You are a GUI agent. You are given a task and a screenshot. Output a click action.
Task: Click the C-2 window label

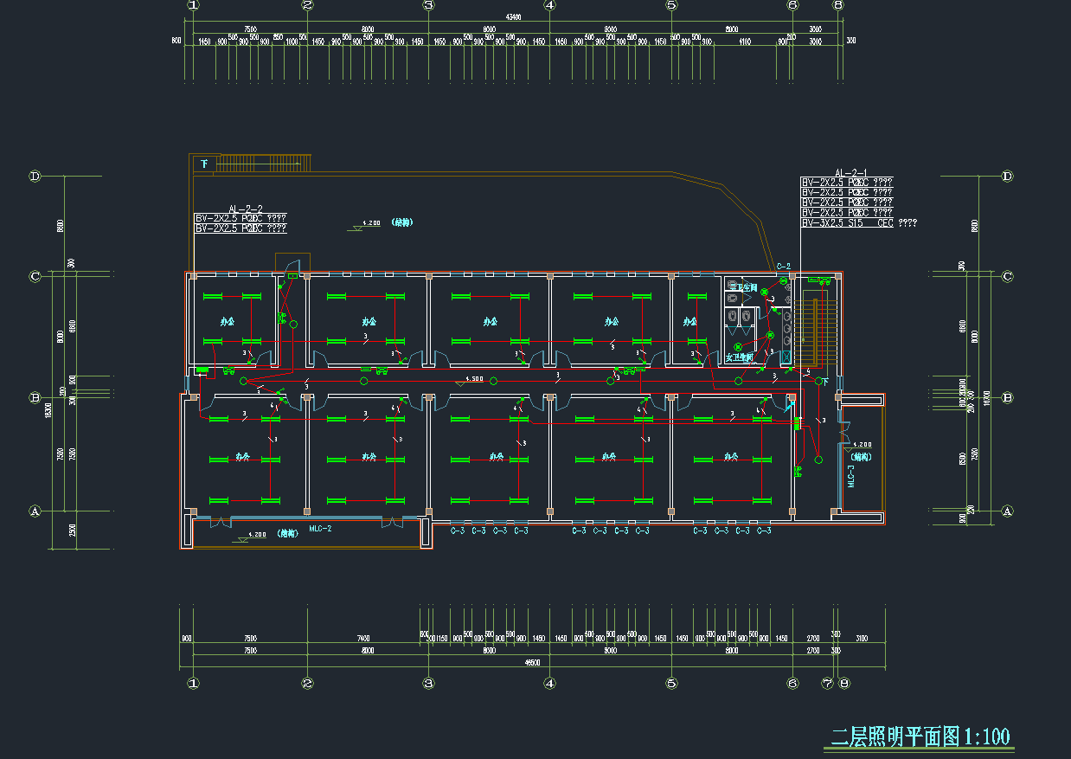coord(783,266)
